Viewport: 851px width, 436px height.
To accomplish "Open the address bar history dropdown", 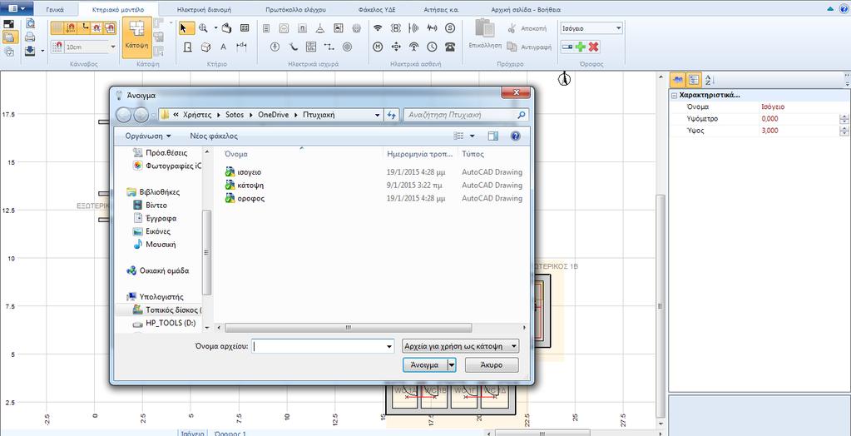I will point(378,115).
